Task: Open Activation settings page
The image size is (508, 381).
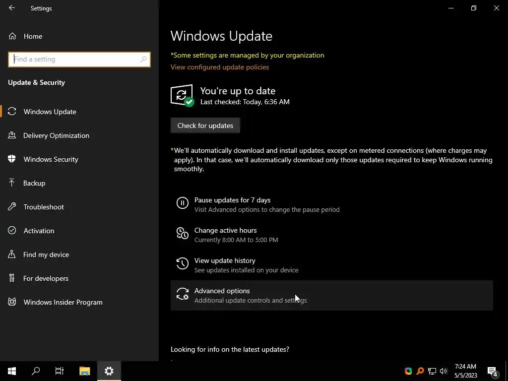Action: [79, 231]
